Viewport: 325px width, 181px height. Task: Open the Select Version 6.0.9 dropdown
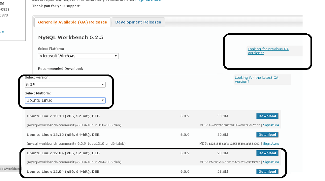click(x=65, y=84)
